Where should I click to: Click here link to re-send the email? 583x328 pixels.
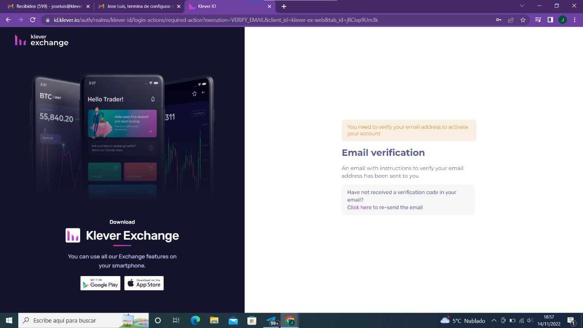point(359,207)
